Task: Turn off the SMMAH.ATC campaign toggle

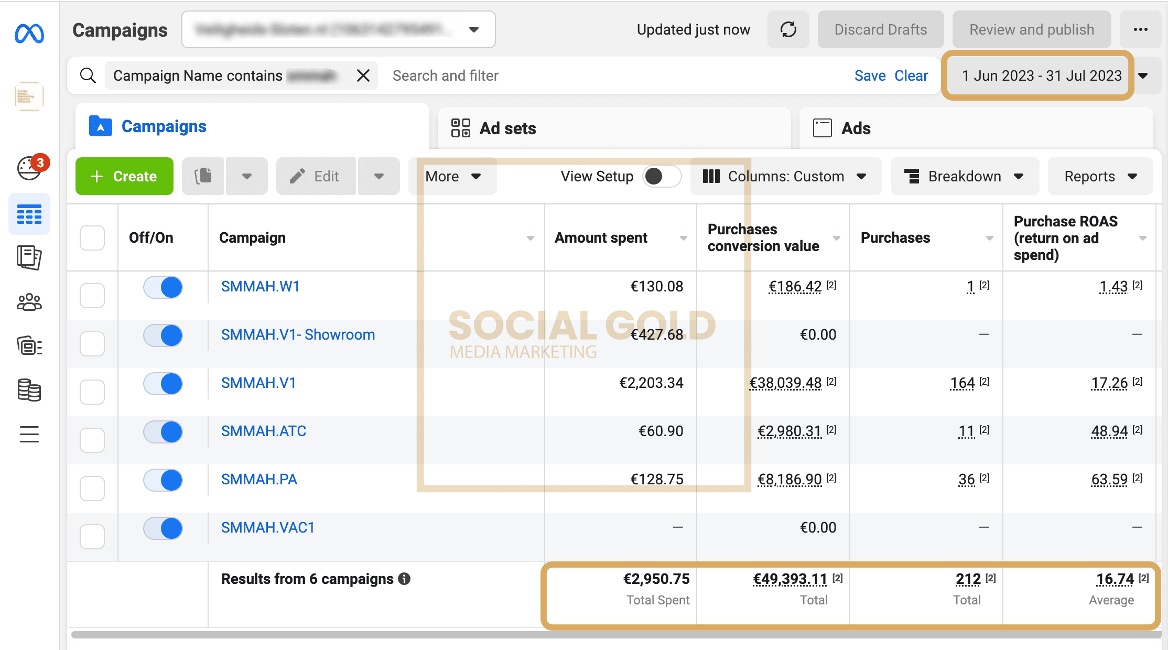Action: click(163, 432)
